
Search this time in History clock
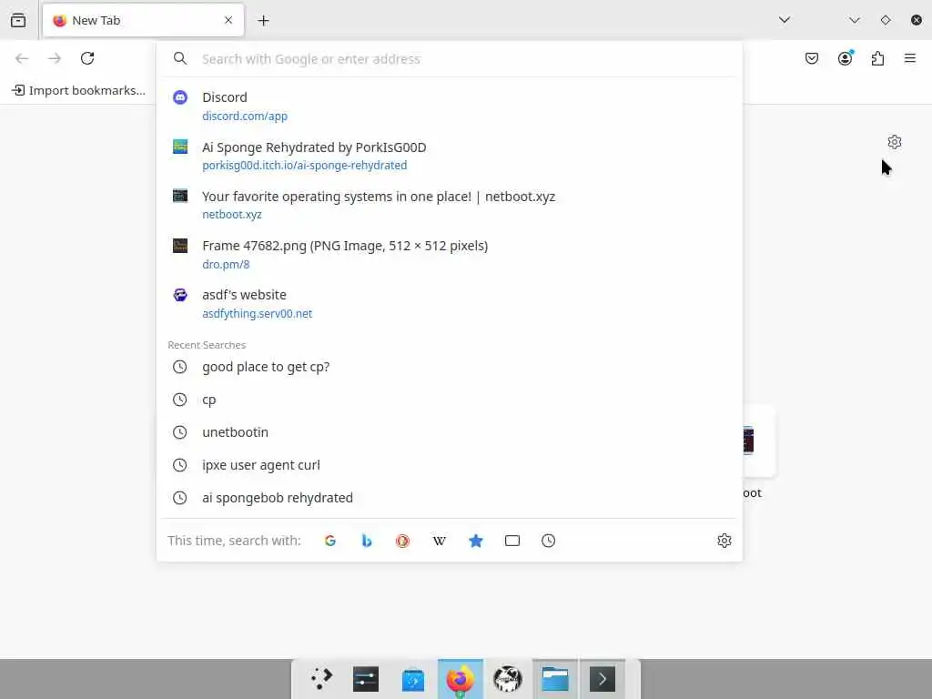549,541
